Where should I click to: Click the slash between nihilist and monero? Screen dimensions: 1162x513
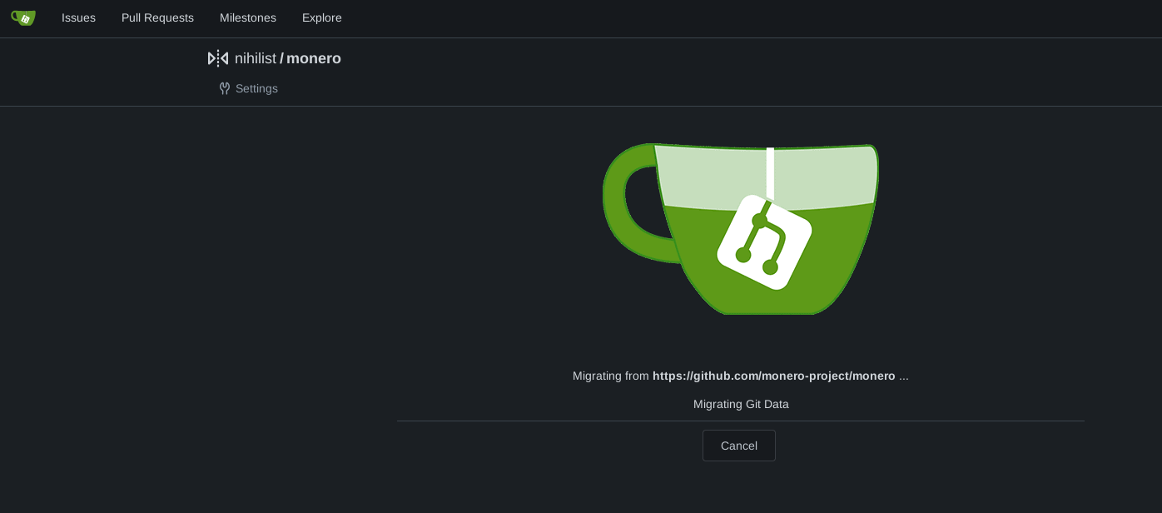click(281, 58)
